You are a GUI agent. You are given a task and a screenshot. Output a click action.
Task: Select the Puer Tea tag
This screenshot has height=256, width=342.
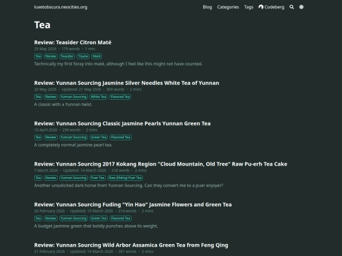point(98,178)
